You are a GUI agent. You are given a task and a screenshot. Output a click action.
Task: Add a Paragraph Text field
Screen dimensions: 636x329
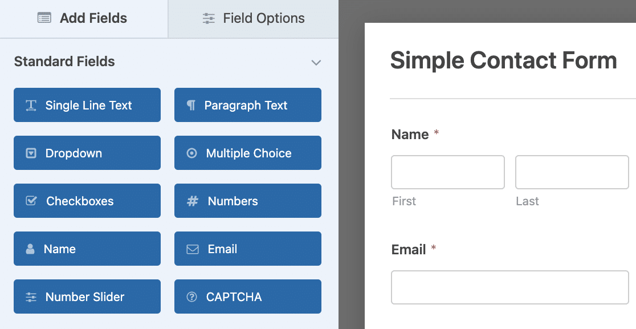[248, 105]
